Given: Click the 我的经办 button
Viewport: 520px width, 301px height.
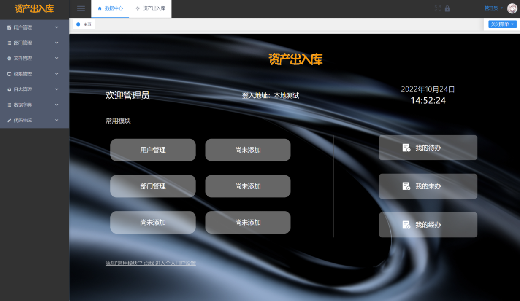Looking at the screenshot, I should 428,225.
